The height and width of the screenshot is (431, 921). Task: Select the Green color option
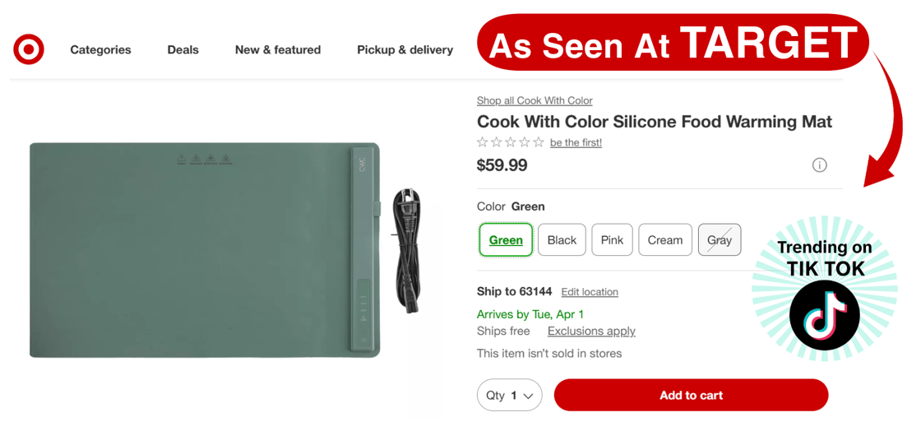506,240
